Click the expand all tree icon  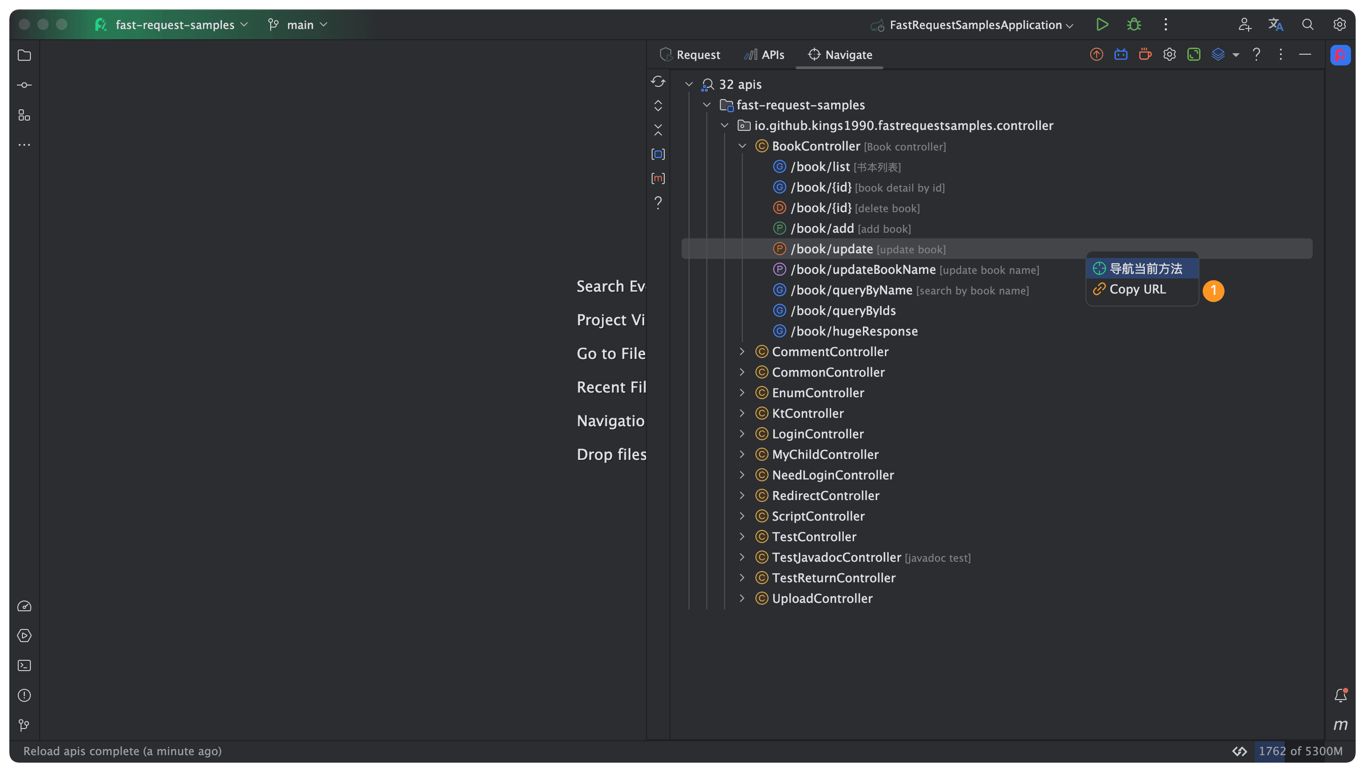658,106
